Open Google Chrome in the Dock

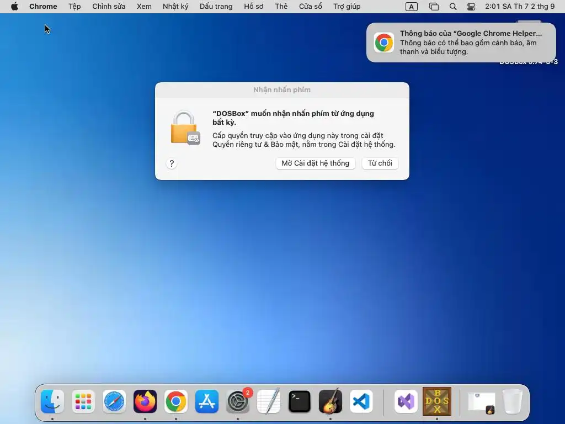[x=176, y=401]
